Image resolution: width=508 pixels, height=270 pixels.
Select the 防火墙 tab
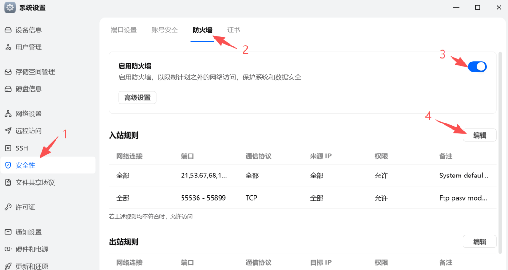tap(202, 30)
